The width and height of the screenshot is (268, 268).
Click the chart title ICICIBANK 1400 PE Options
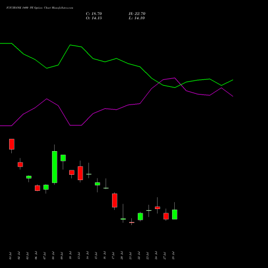(40, 8)
